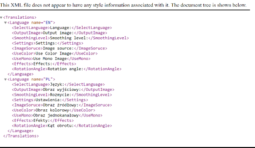Select the 'Obraz wyjściowy:' element line

coord(61,89)
